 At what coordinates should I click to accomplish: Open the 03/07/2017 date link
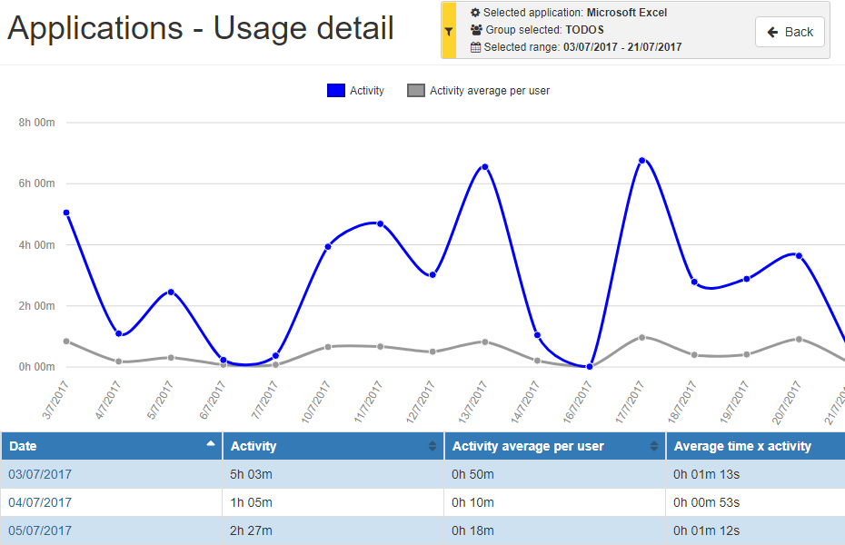click(40, 474)
